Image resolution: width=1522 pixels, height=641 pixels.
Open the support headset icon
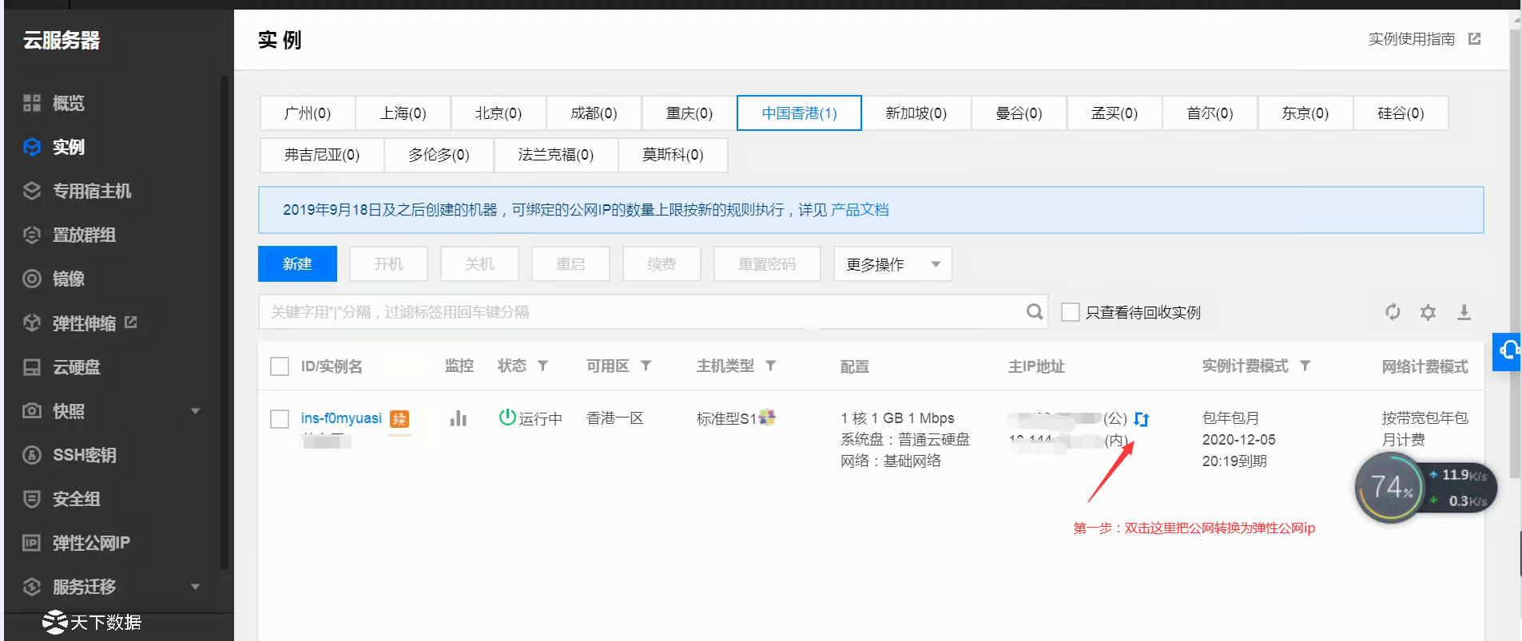click(1508, 350)
